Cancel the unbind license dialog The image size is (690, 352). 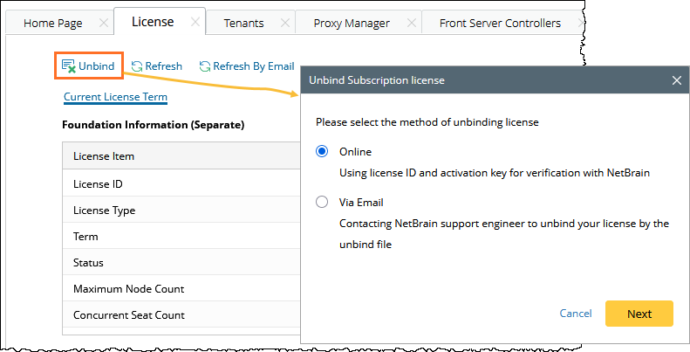[575, 314]
